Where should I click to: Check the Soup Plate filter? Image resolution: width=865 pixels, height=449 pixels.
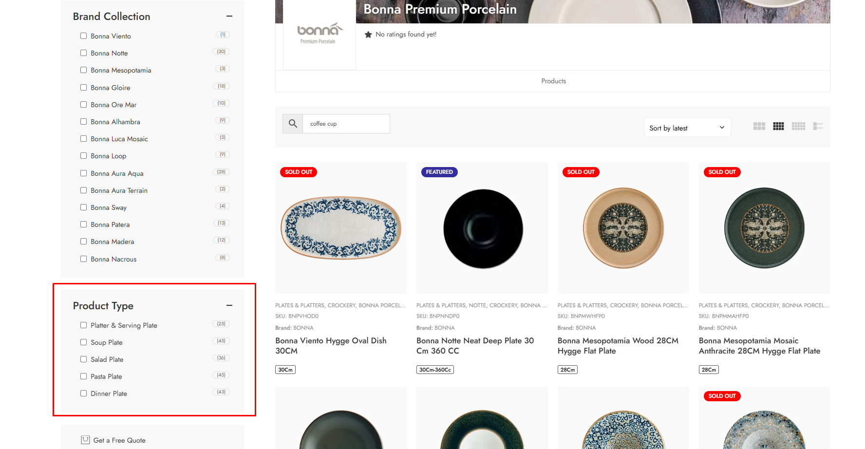coord(83,342)
